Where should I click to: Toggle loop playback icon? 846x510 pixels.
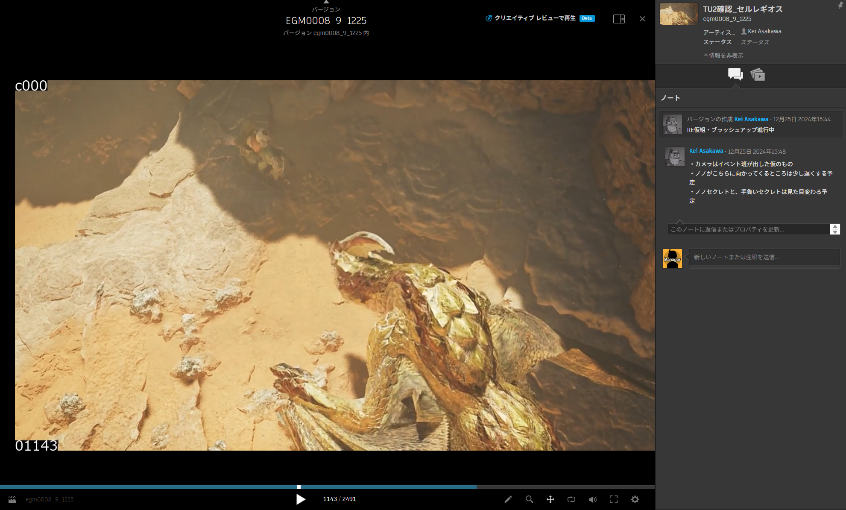click(x=571, y=499)
